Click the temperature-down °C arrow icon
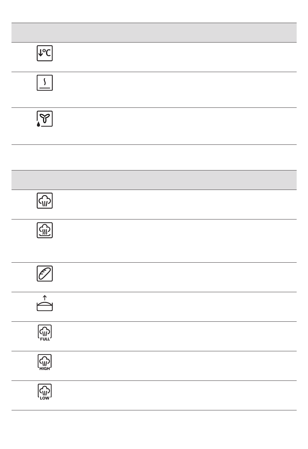308x449 pixels. click(45, 53)
